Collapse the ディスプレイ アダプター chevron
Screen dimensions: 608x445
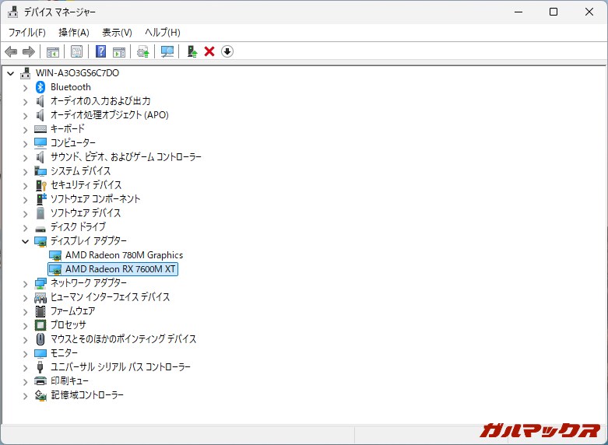(x=25, y=241)
